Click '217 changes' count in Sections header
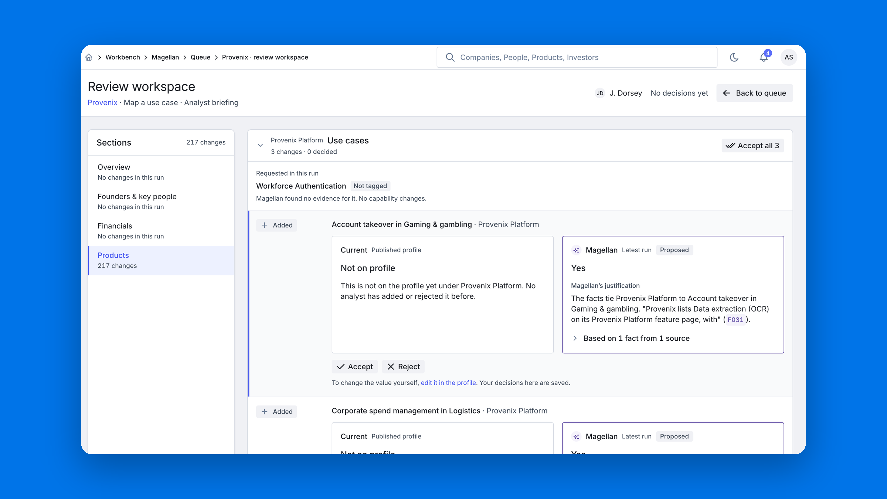Image resolution: width=887 pixels, height=499 pixels. pyautogui.click(x=206, y=143)
